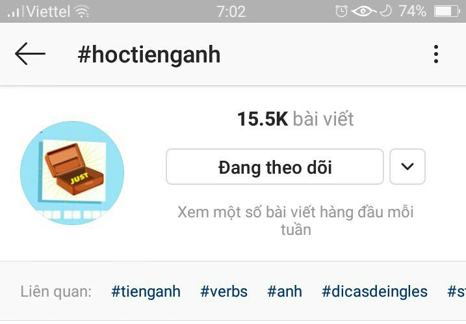Viewport: 466px width, 324px height.
Task: Tap the 15.5K bài viết post count
Action: coord(296,119)
